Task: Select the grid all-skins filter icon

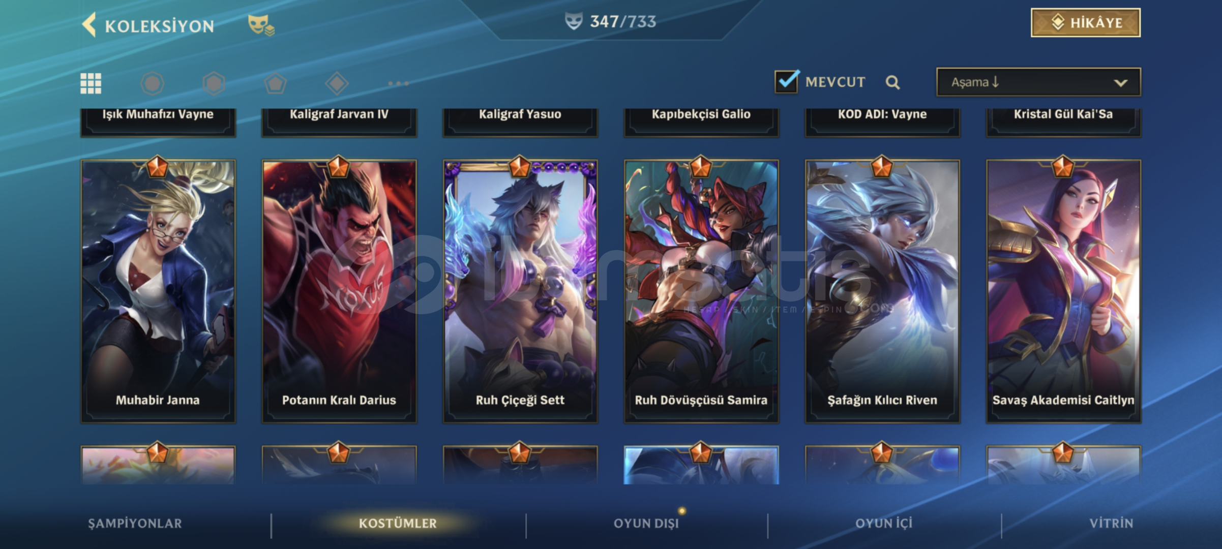Action: pyautogui.click(x=91, y=83)
